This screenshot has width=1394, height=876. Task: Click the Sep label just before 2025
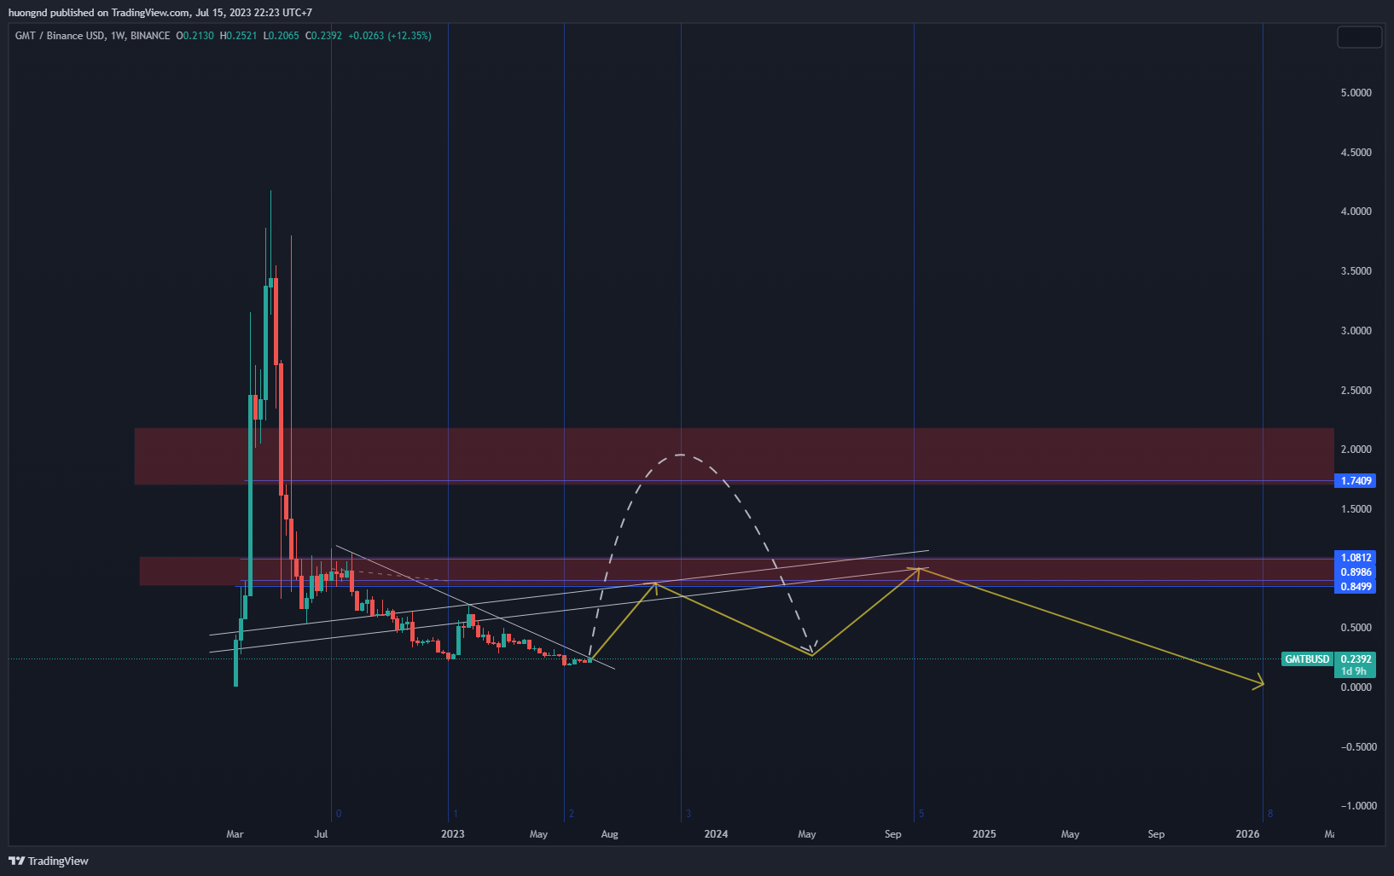(892, 834)
